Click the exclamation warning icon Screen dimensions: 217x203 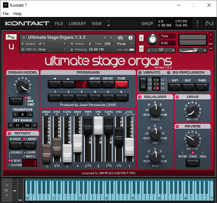pos(197,23)
